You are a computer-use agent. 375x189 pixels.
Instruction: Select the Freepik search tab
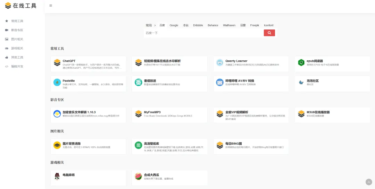(x=255, y=25)
